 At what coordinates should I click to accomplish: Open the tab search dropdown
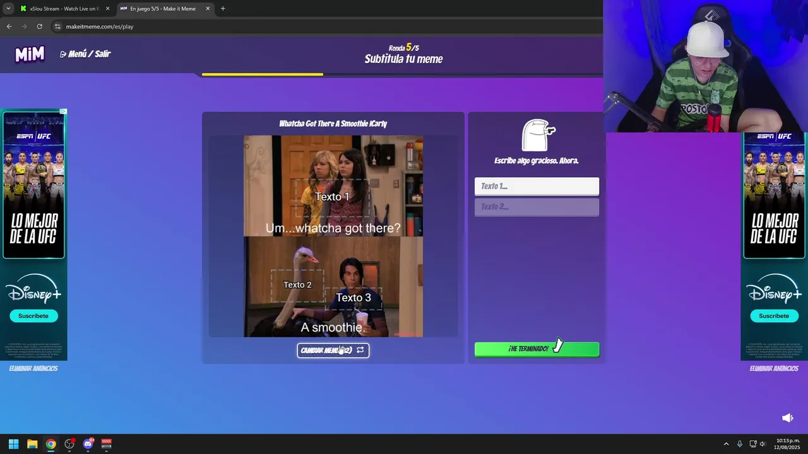[8, 9]
